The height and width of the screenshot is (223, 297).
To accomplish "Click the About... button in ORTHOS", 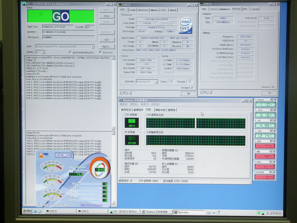I will coord(107,46).
